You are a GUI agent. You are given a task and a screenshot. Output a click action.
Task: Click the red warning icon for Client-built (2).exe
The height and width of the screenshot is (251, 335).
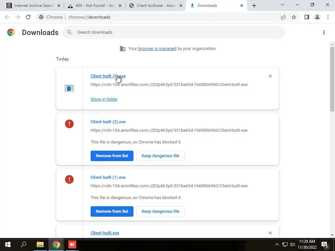(69, 124)
